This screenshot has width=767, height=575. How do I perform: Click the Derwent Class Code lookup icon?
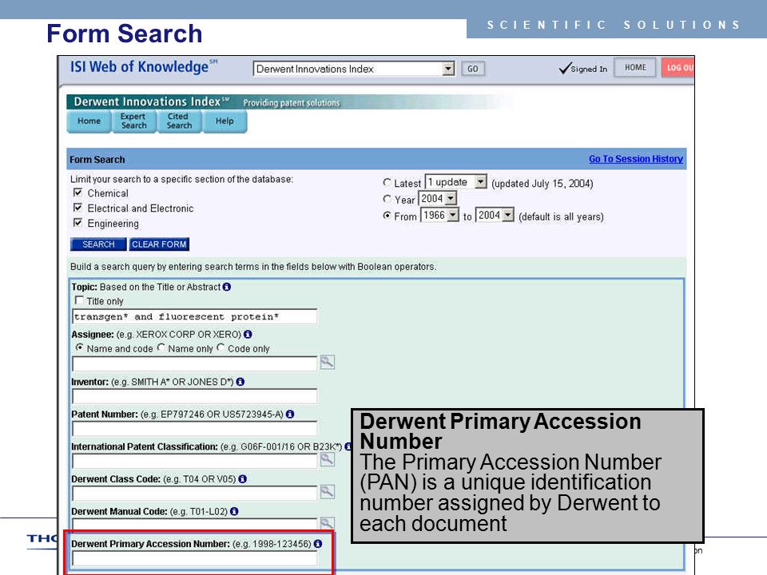tap(328, 491)
